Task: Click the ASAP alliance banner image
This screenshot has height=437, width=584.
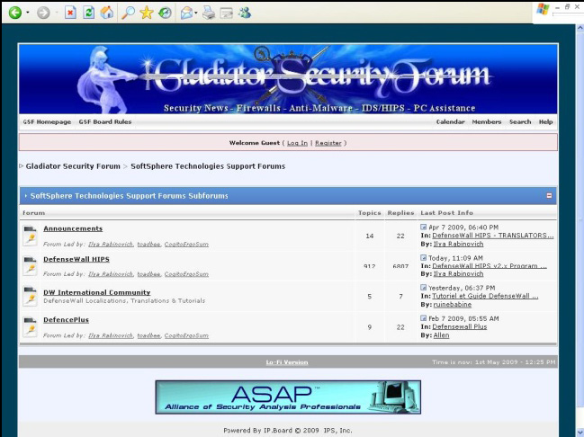Action: coord(287,397)
